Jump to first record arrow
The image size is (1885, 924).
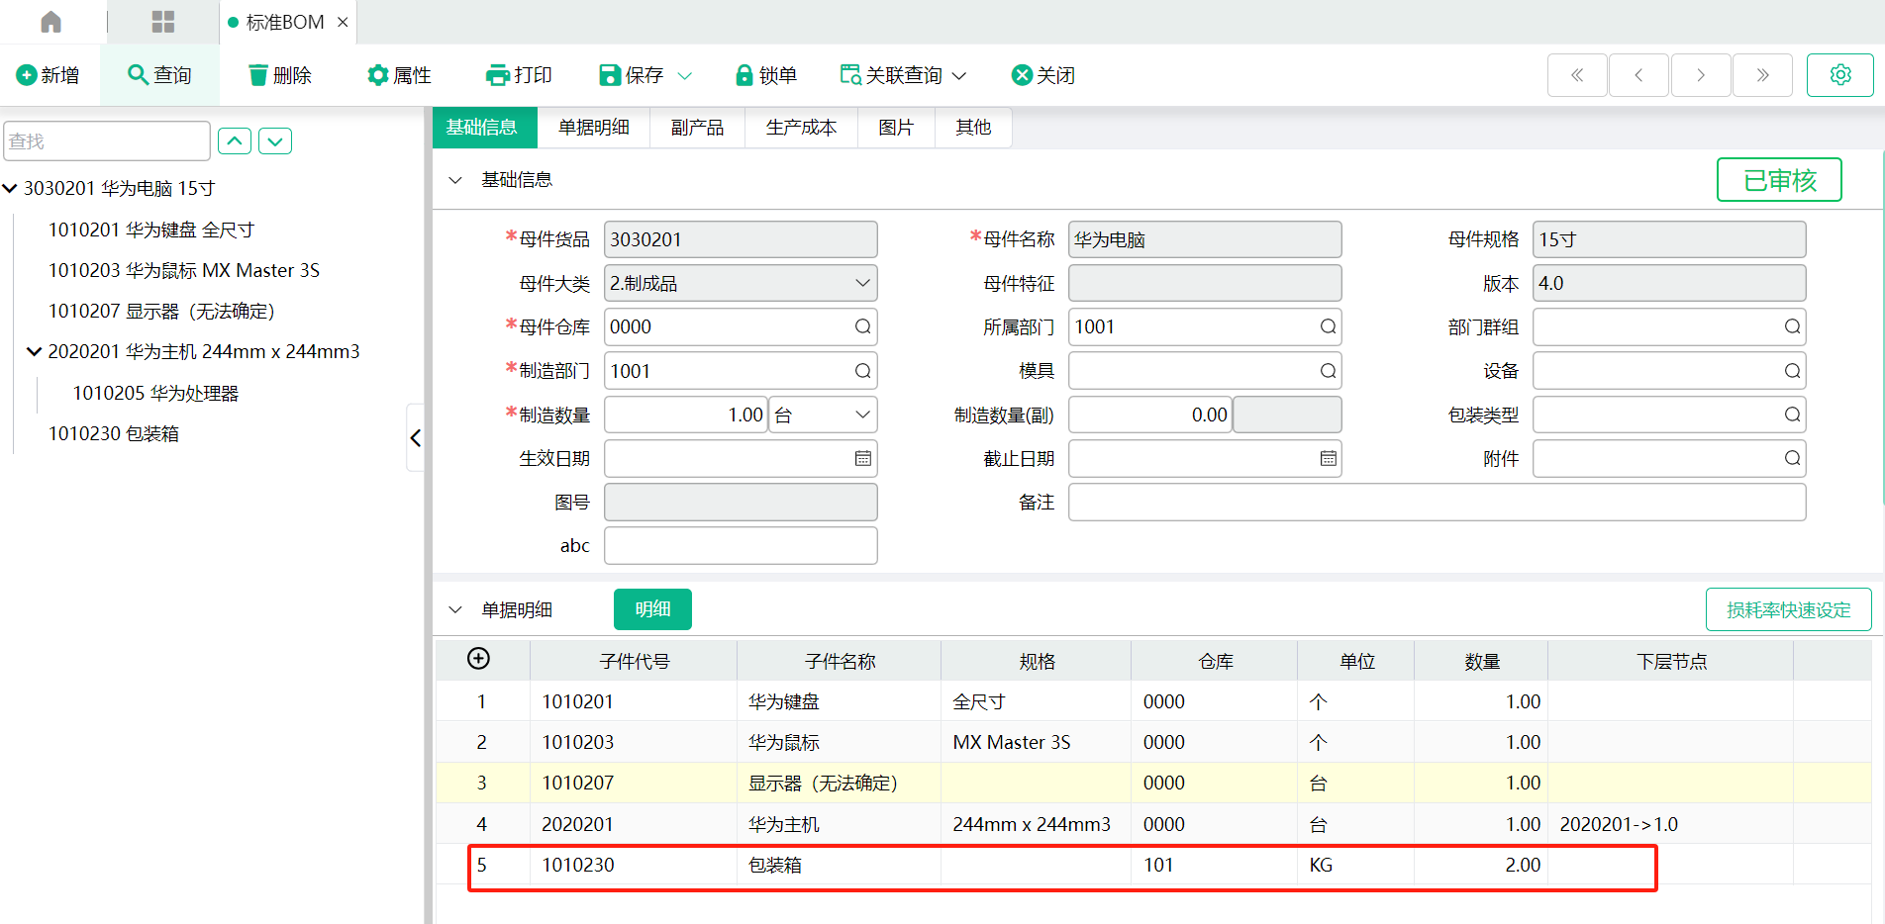(1577, 75)
